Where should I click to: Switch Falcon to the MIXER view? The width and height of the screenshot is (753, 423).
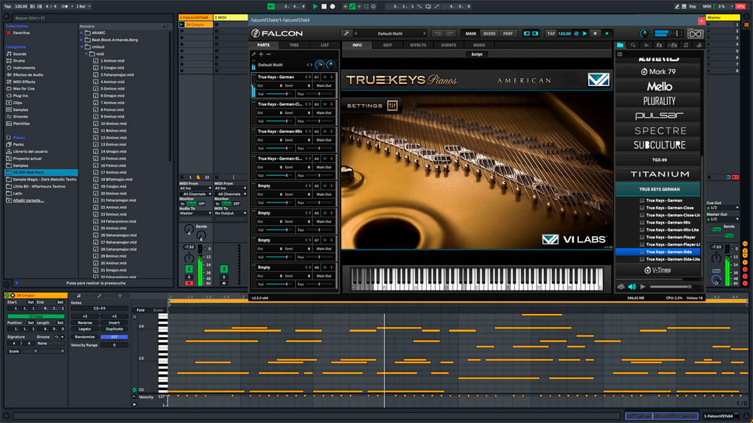tap(489, 33)
